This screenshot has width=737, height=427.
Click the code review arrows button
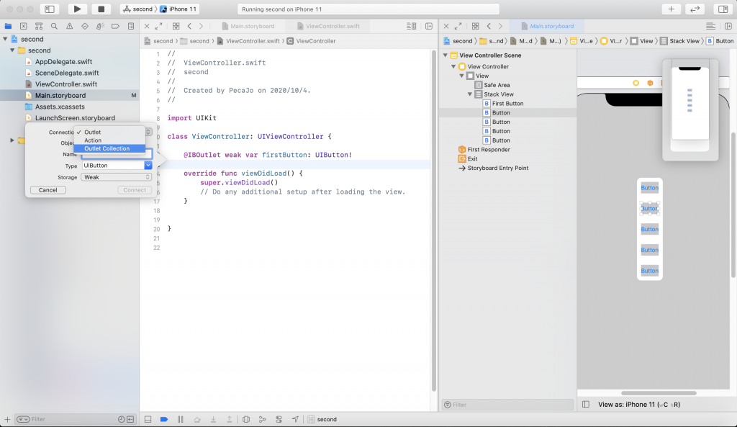[695, 9]
